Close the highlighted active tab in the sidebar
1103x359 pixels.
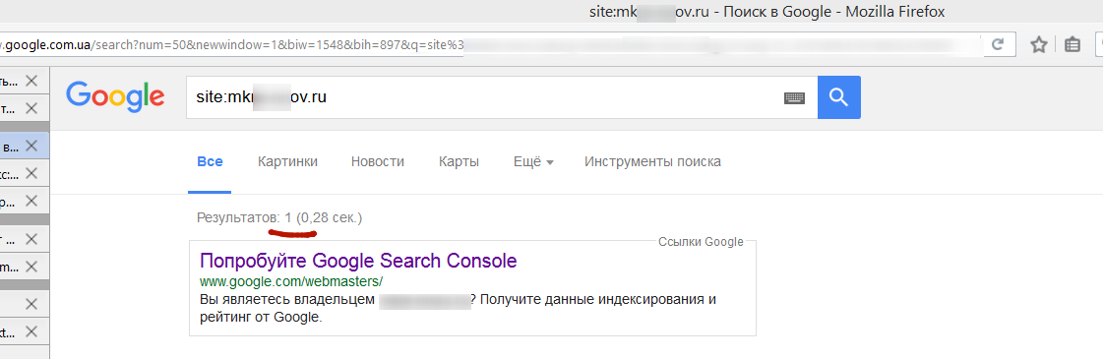coord(31,147)
